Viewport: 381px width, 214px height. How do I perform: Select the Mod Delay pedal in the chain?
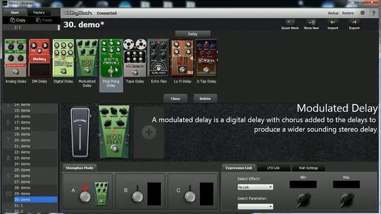(x=114, y=132)
